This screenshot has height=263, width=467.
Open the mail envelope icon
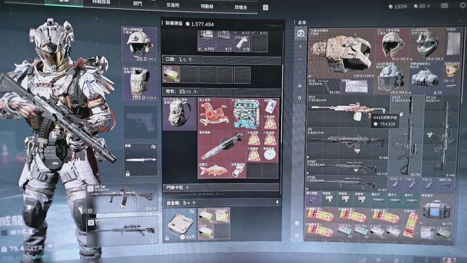(444, 6)
